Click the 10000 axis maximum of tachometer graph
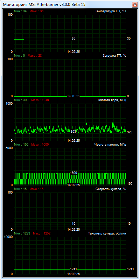Screen dimensions: 140x280 point(8,237)
